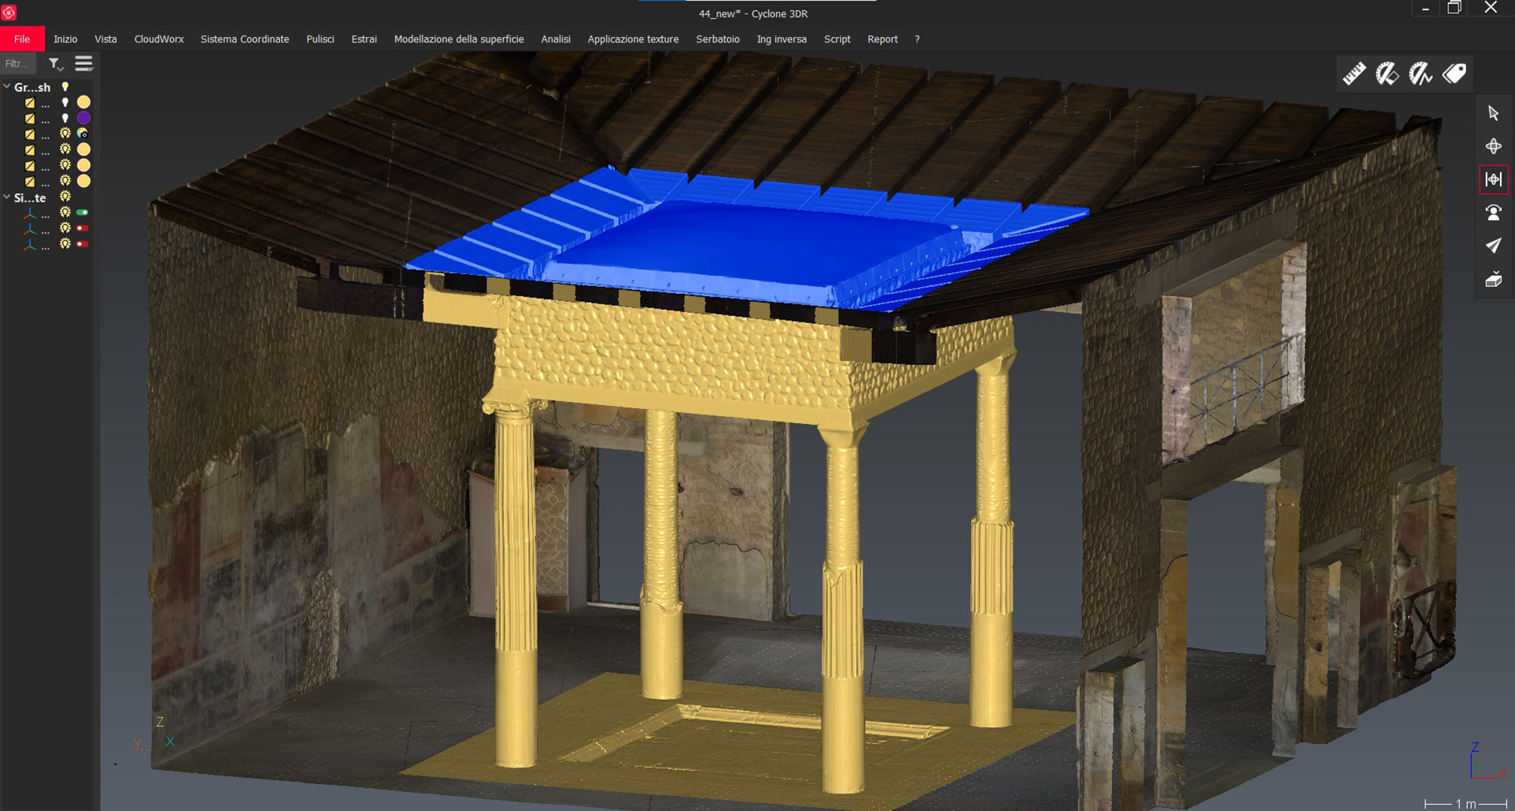Click the Filtr... search input field
Image resolution: width=1515 pixels, height=811 pixels.
[x=18, y=64]
